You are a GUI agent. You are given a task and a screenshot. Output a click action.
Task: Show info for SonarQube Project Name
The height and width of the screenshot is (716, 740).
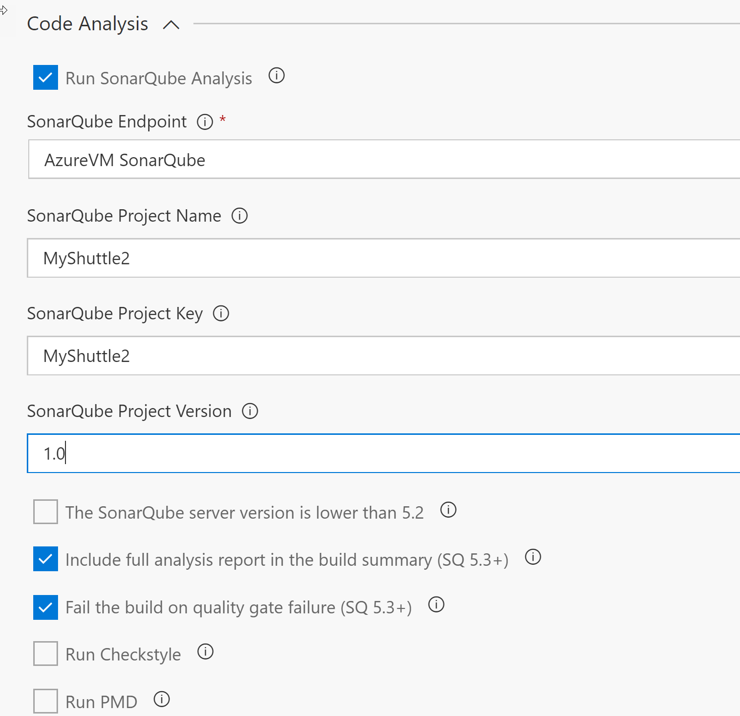(x=240, y=216)
